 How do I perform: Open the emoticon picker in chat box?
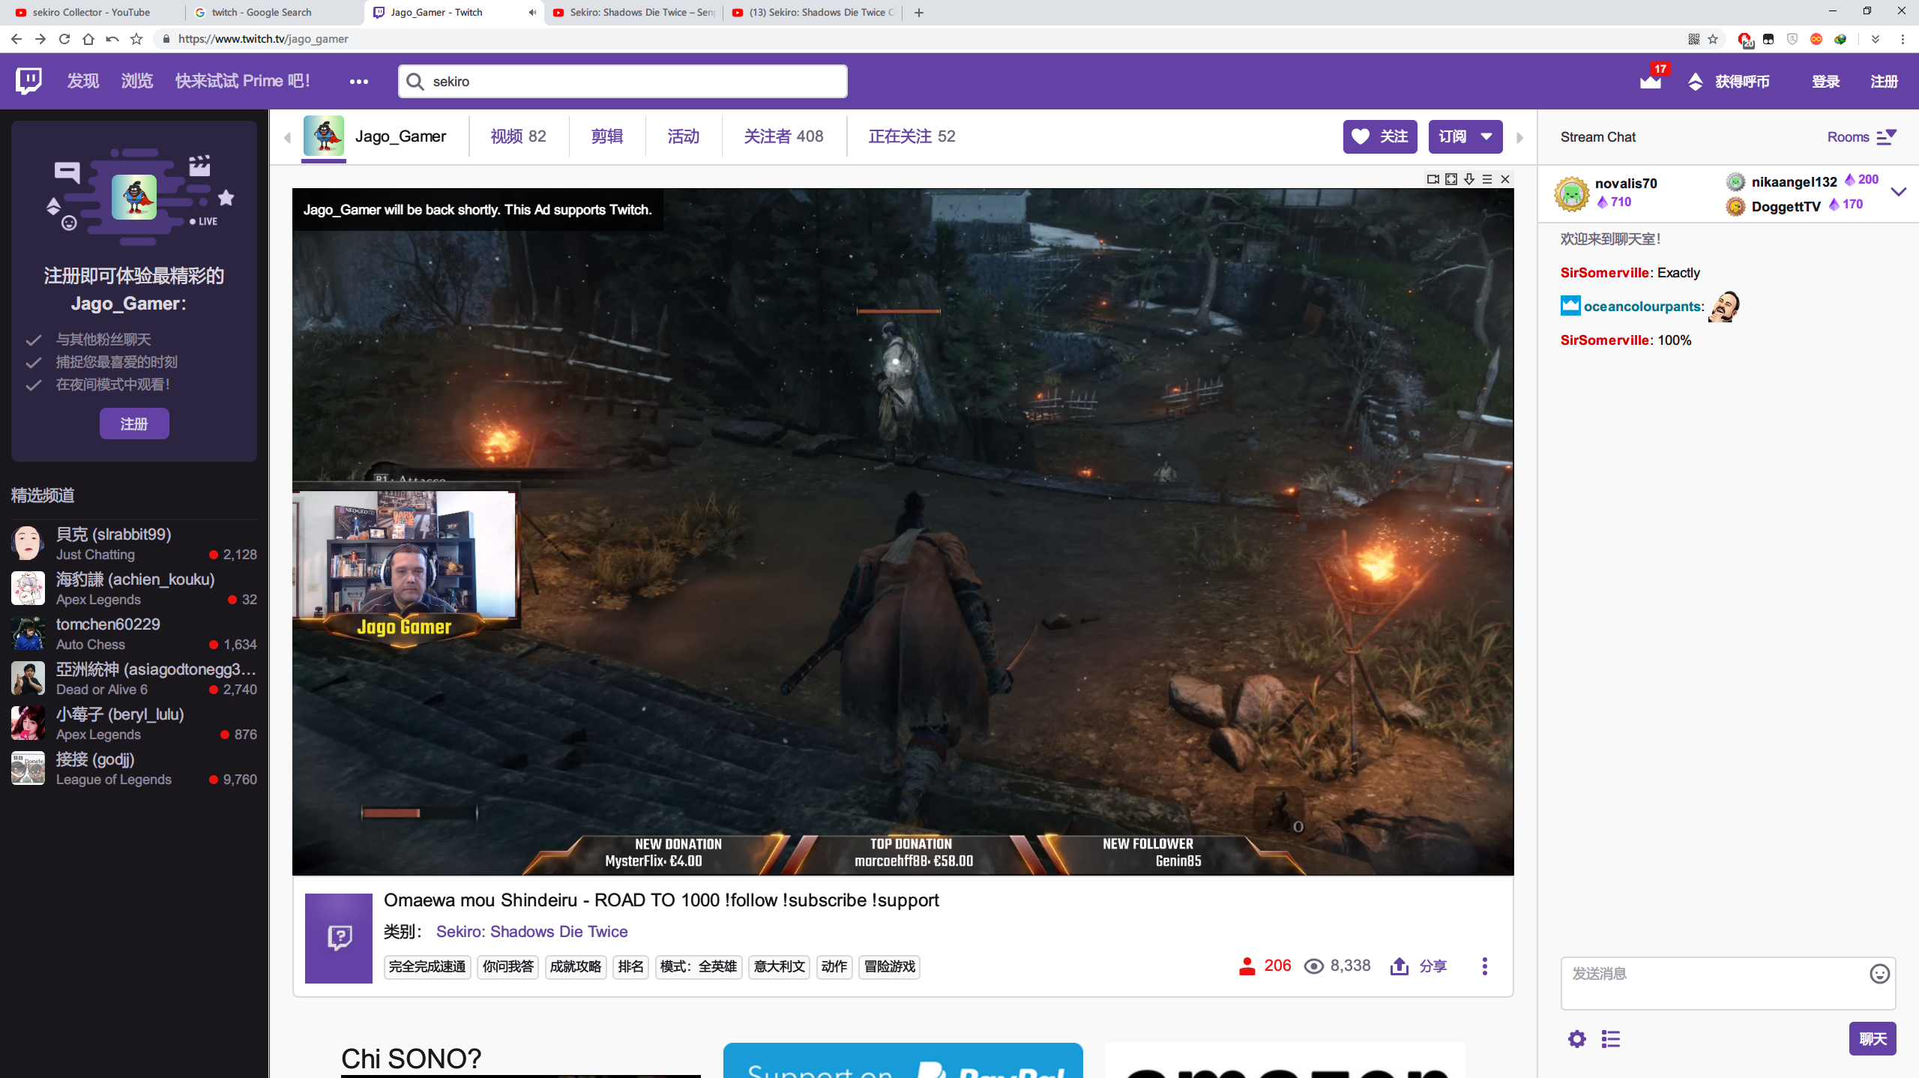1879,973
